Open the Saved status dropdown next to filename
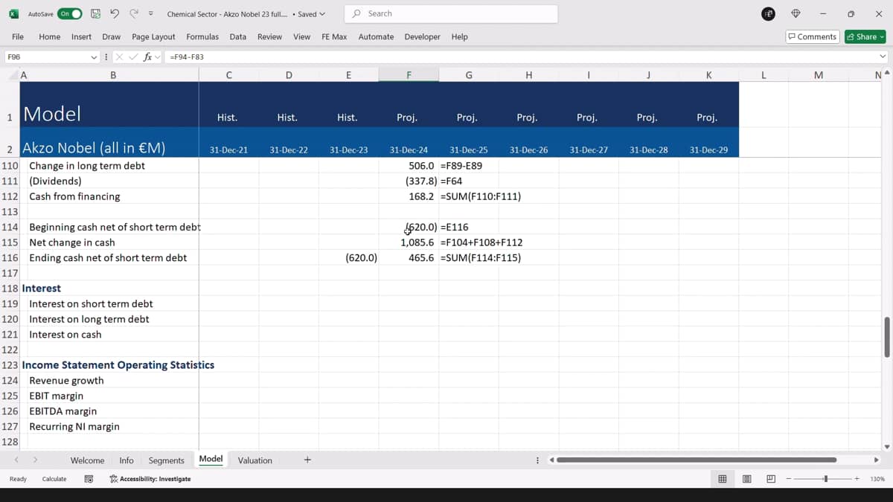Image resolution: width=893 pixels, height=502 pixels. 311,14
